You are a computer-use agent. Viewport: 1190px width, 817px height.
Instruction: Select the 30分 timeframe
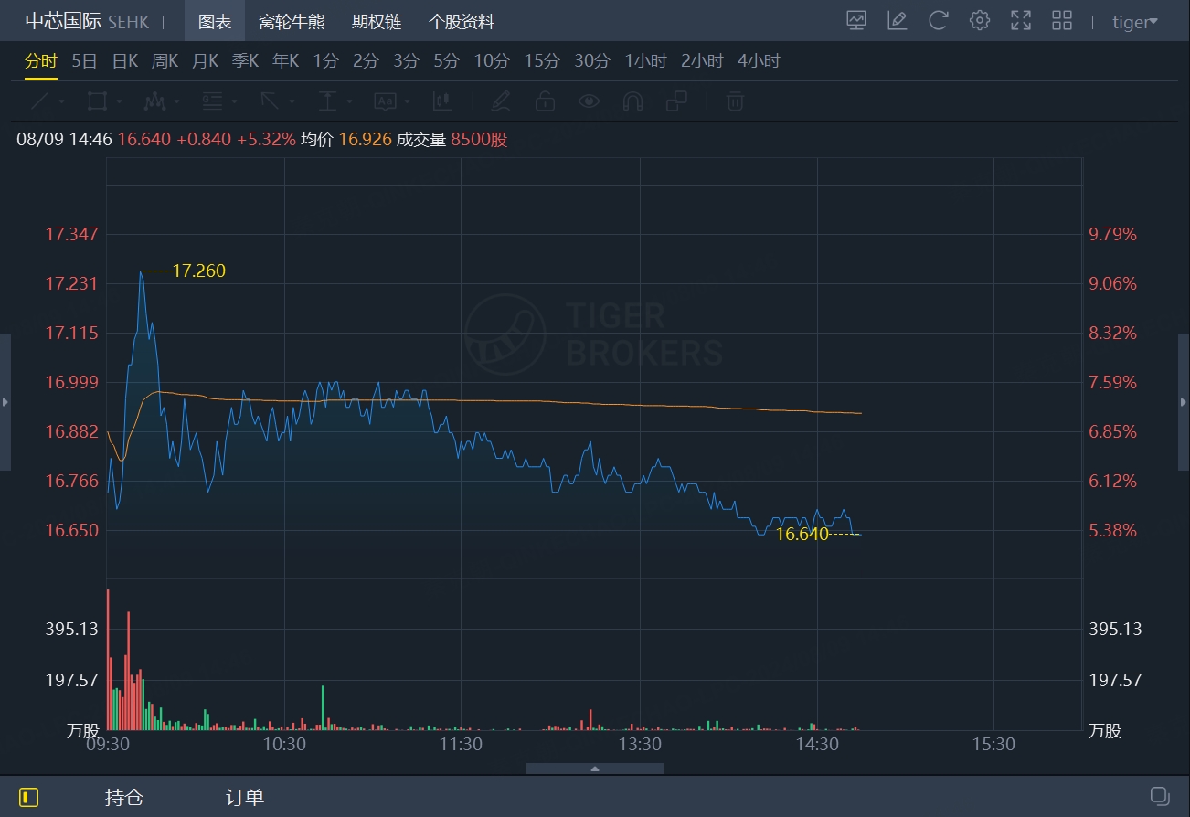(592, 61)
